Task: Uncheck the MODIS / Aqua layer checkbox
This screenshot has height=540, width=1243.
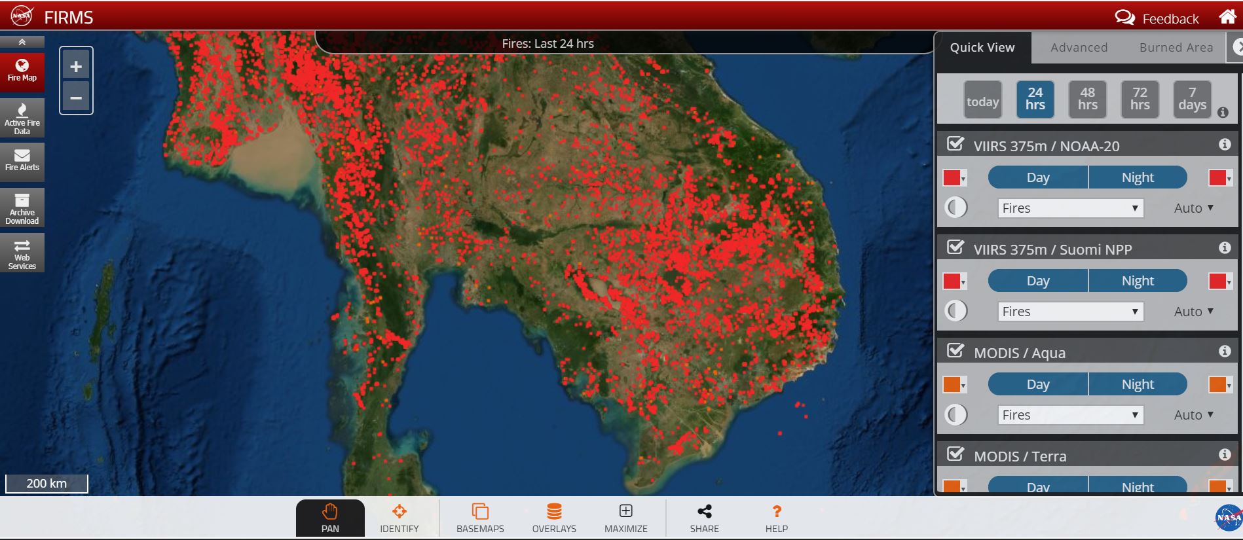Action: tap(955, 351)
